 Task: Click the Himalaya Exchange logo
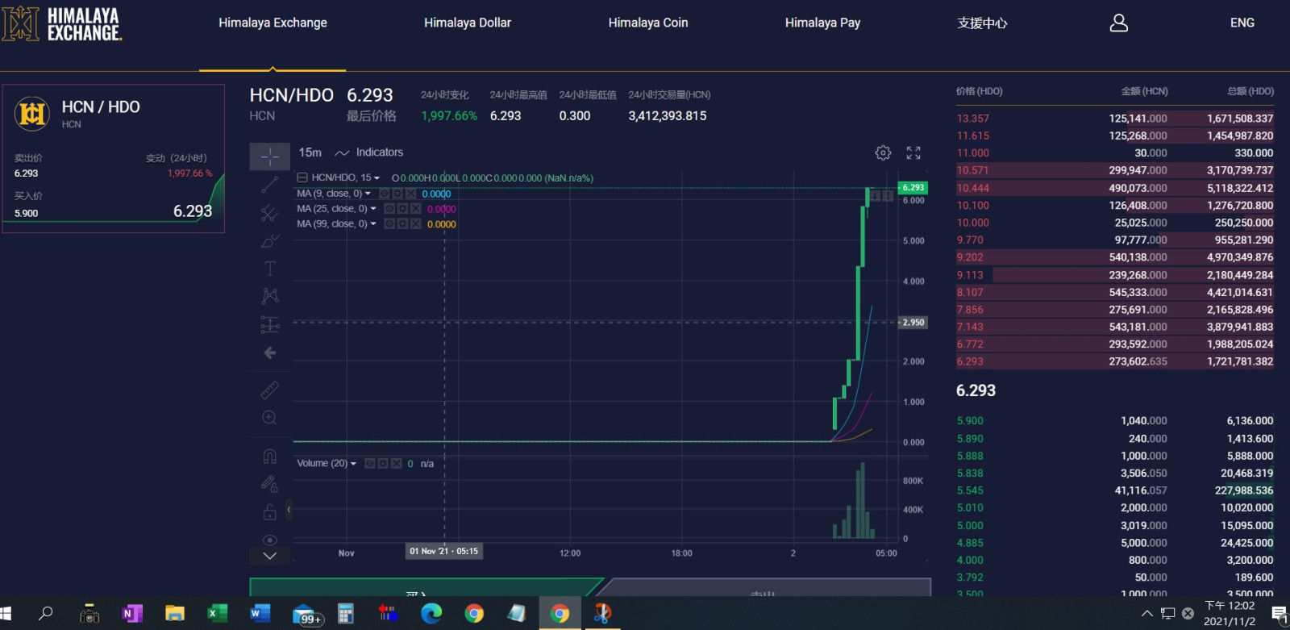coord(62,24)
